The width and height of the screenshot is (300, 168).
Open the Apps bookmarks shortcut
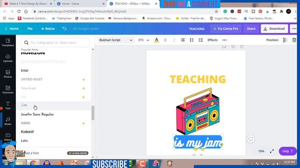[x=9, y=18]
